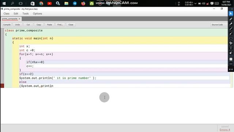Viewport: 234px width, 132px height.
Task: Close the prime_composite tab
Action: (x=19, y=19)
